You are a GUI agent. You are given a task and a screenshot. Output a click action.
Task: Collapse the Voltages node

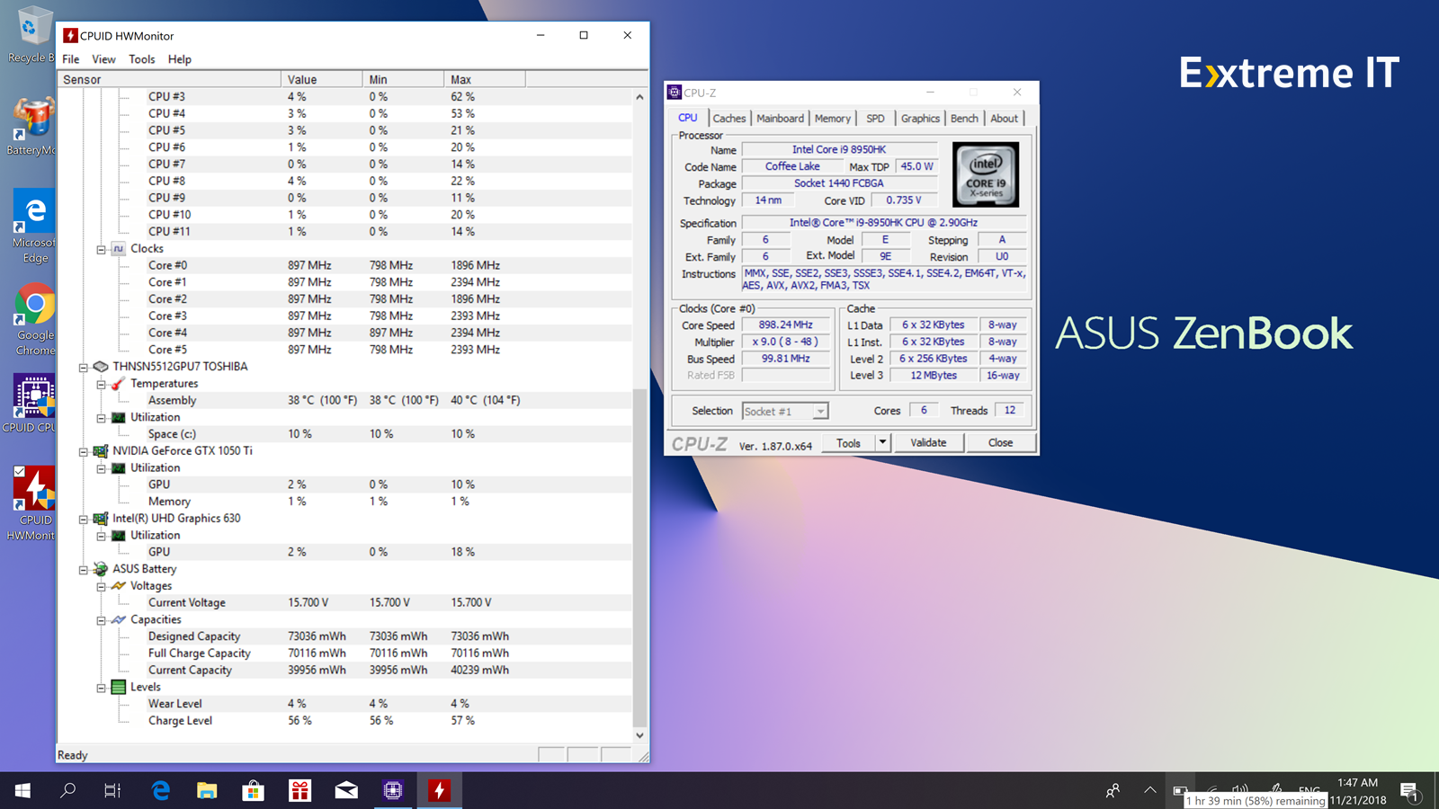[101, 587]
